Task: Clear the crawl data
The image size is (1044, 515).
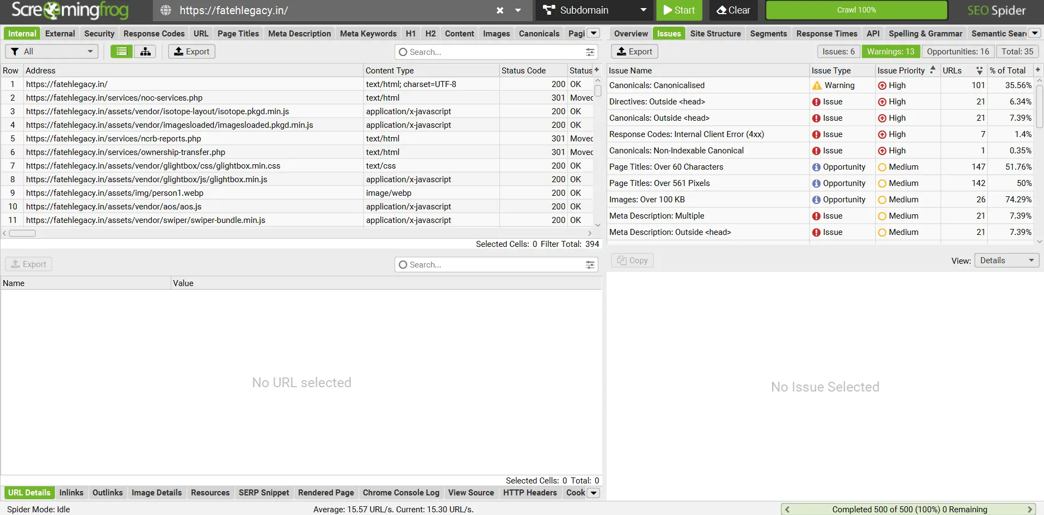Action: 733,10
